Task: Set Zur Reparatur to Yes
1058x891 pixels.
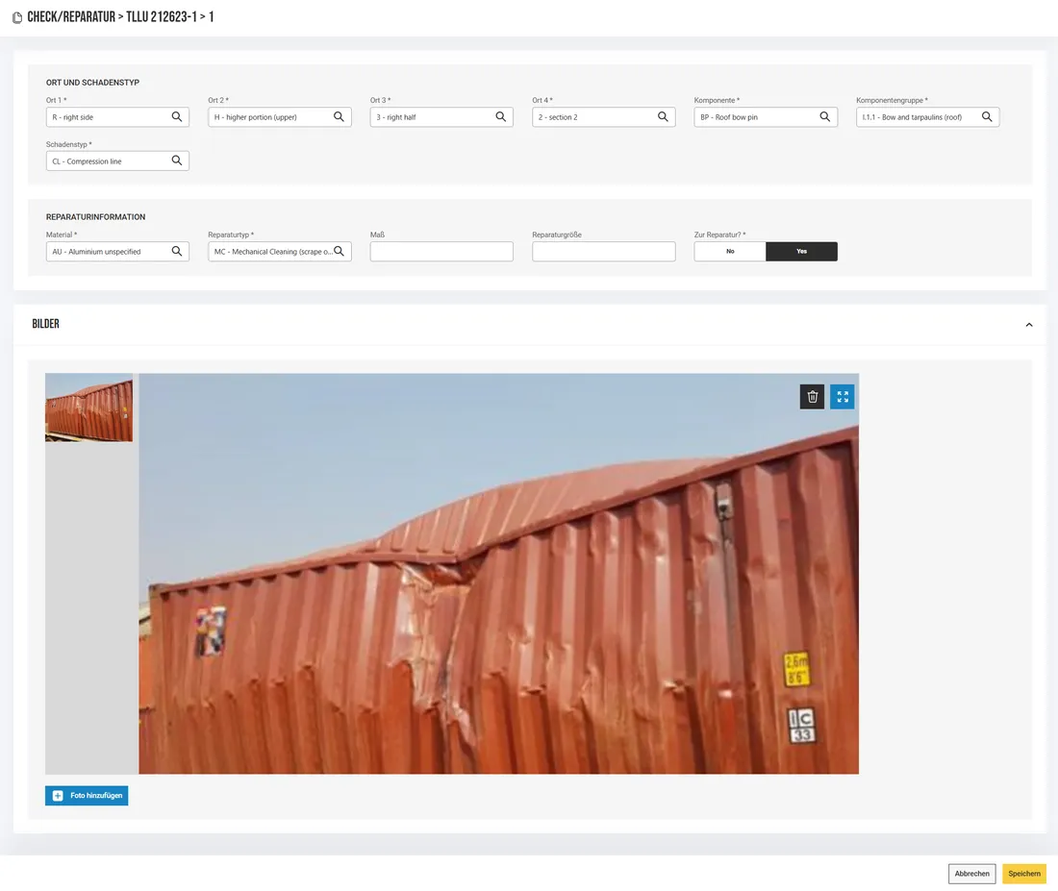Action: click(801, 252)
